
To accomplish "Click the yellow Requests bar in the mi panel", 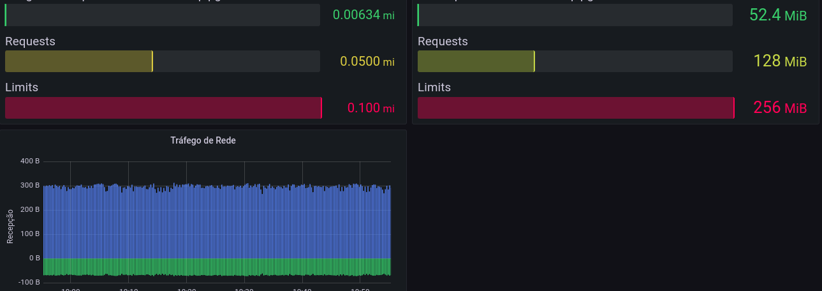I will [x=79, y=61].
